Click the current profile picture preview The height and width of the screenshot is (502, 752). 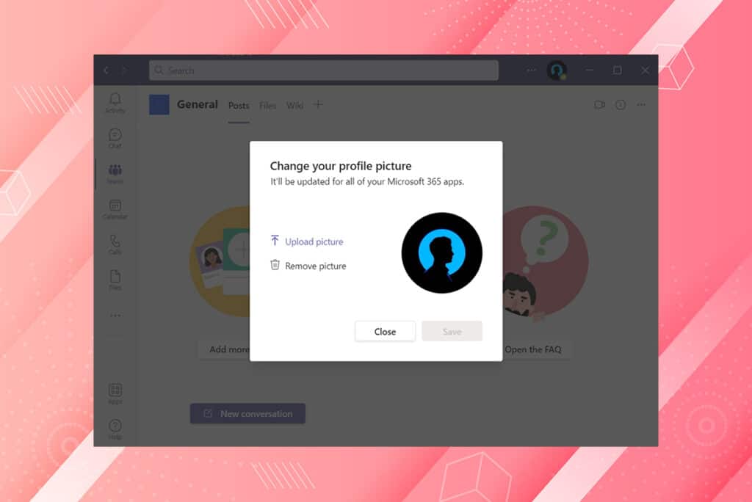[x=441, y=252]
